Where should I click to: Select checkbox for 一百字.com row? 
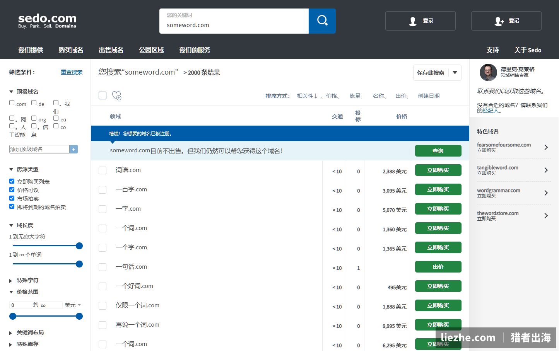click(x=103, y=190)
